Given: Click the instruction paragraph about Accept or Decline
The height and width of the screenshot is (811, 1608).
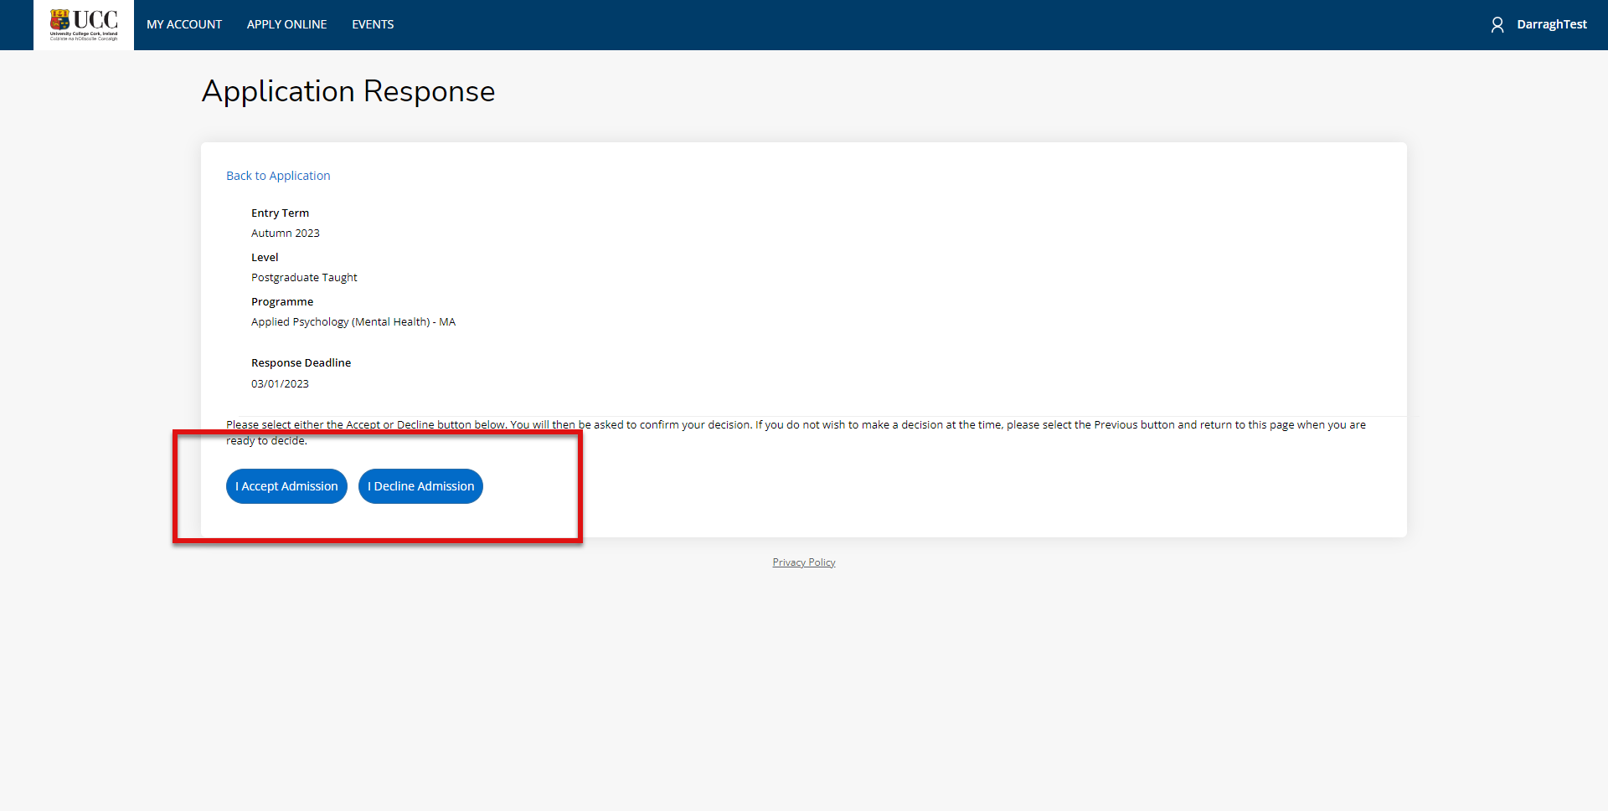Looking at the screenshot, I should pos(796,425).
